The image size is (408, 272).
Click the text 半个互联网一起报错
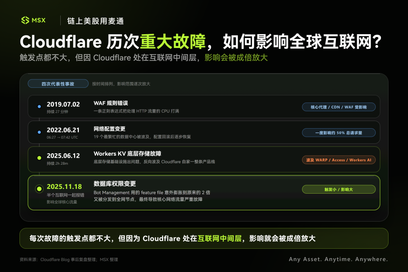65,195
